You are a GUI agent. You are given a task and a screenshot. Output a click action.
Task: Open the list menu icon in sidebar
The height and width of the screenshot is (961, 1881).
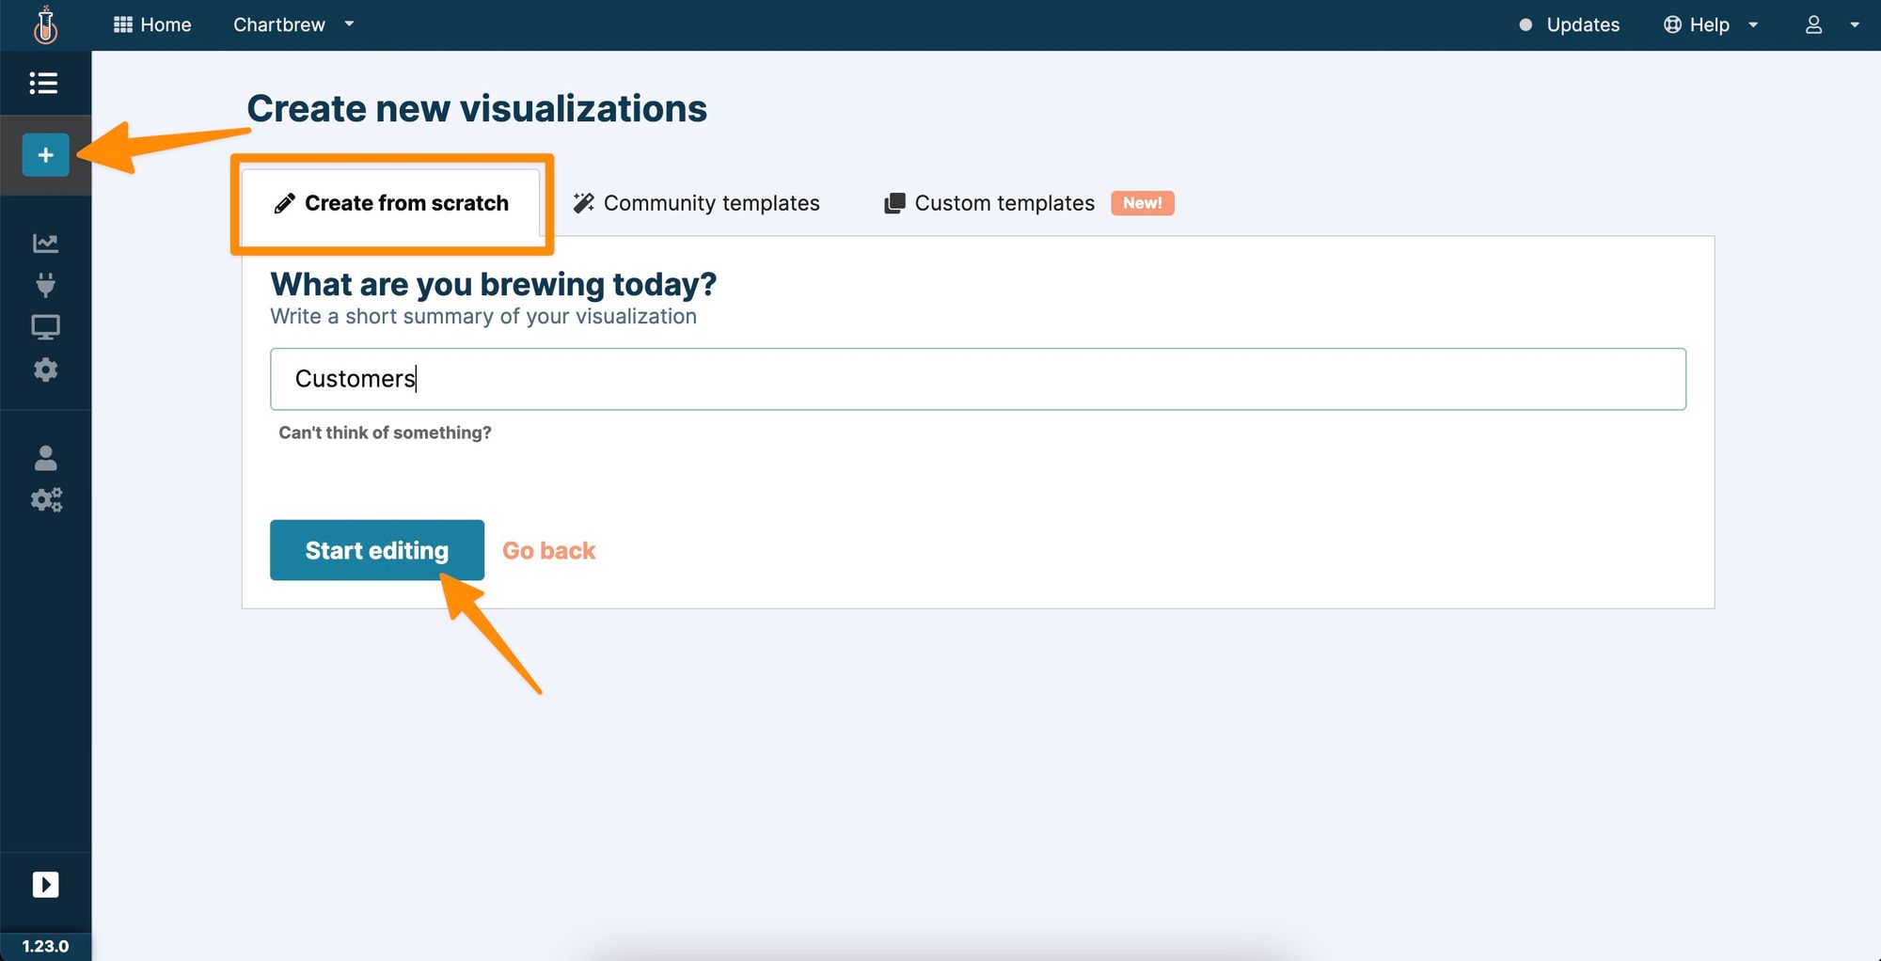coord(44,83)
